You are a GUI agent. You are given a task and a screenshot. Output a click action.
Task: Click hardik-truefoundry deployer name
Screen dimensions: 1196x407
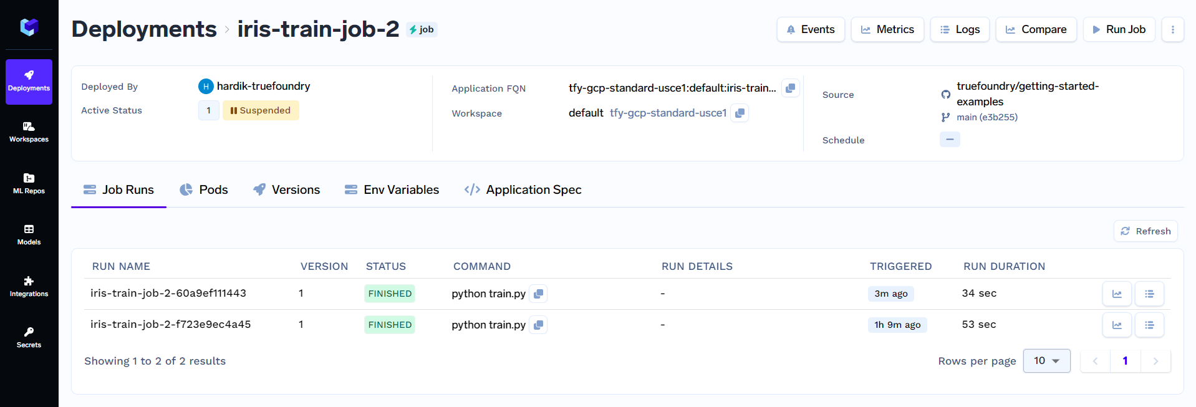click(x=263, y=86)
